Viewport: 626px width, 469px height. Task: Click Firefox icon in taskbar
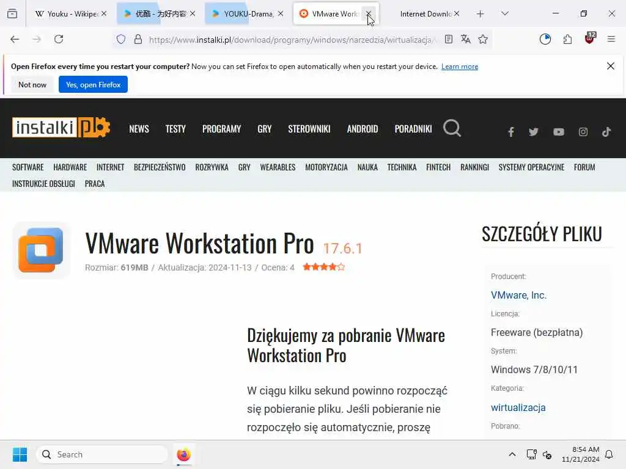(183, 454)
